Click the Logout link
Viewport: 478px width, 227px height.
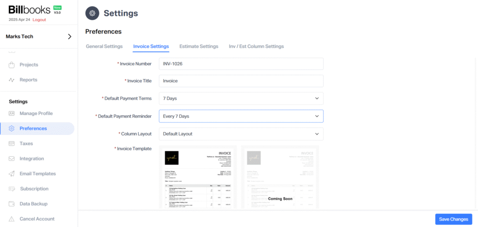coord(39,20)
